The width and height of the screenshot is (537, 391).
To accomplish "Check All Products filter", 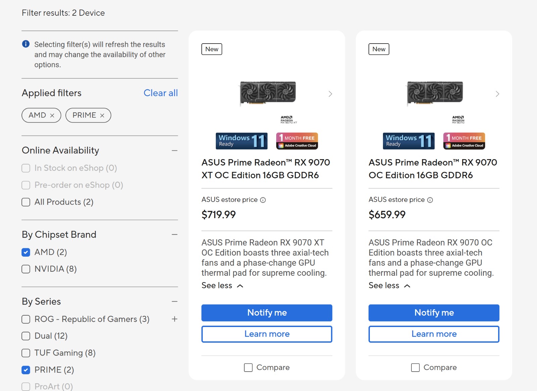I will click(26, 202).
